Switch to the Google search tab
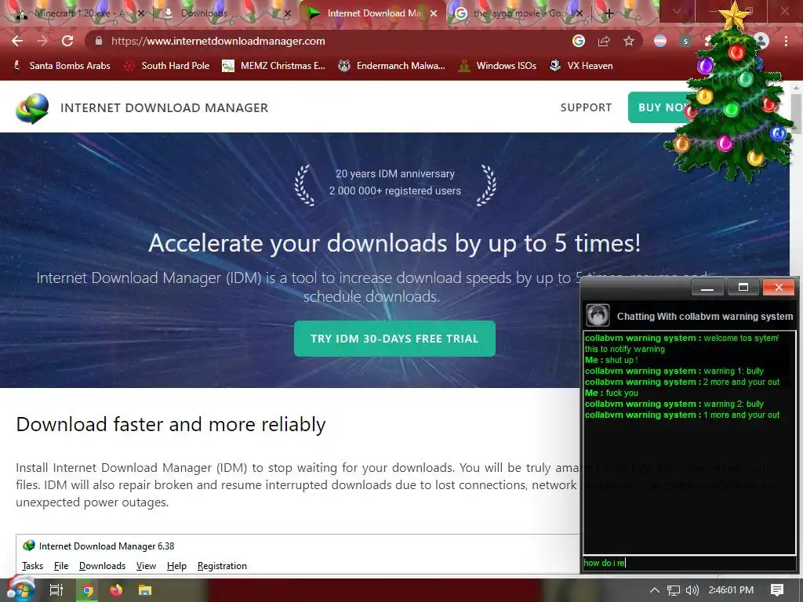 click(x=518, y=13)
